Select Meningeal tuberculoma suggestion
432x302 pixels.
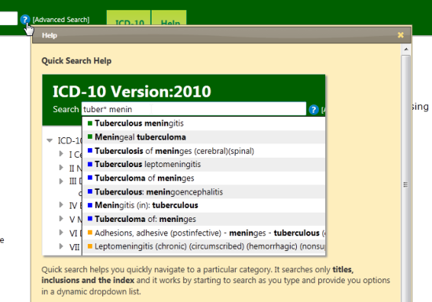pyautogui.click(x=203, y=137)
